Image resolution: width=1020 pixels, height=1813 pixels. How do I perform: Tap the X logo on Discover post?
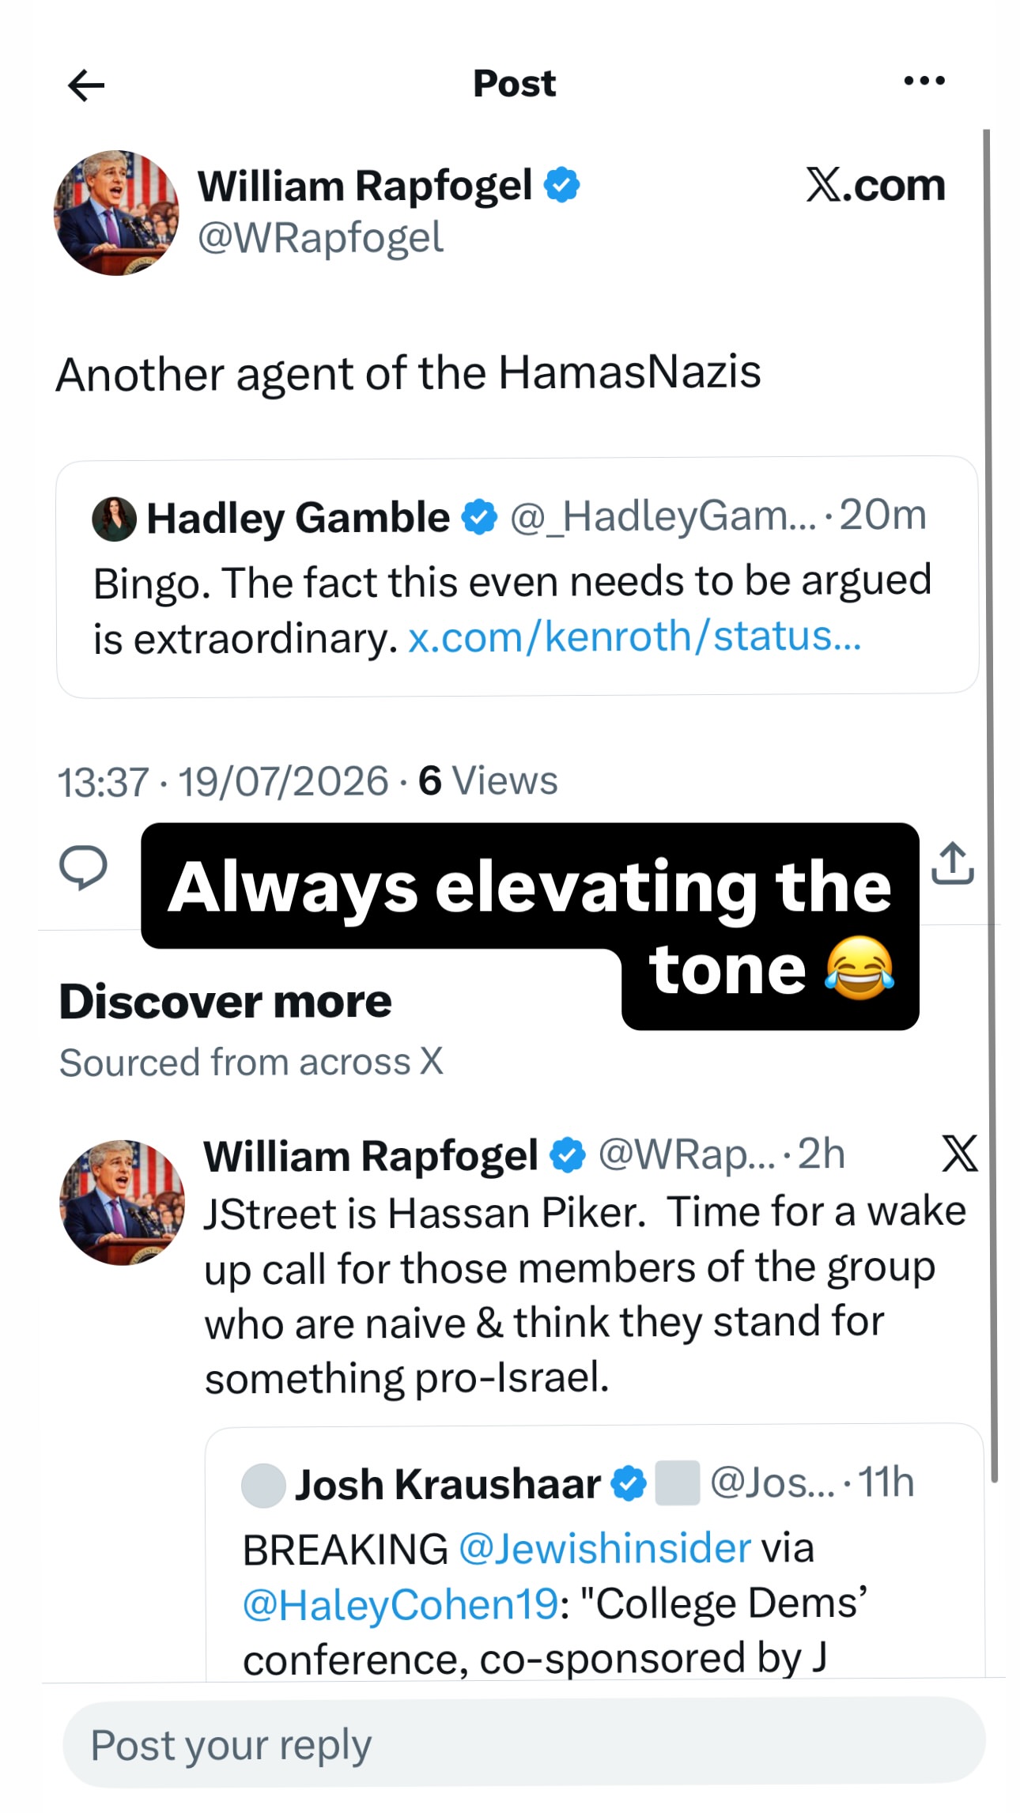pos(960,1154)
